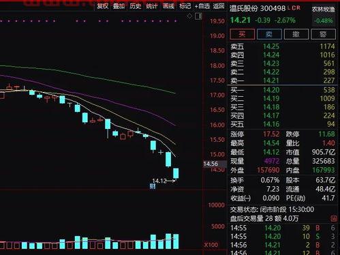This screenshot has width=340, height=255.
Task: Click the 撤 cancel order button
Action: [x=296, y=34]
